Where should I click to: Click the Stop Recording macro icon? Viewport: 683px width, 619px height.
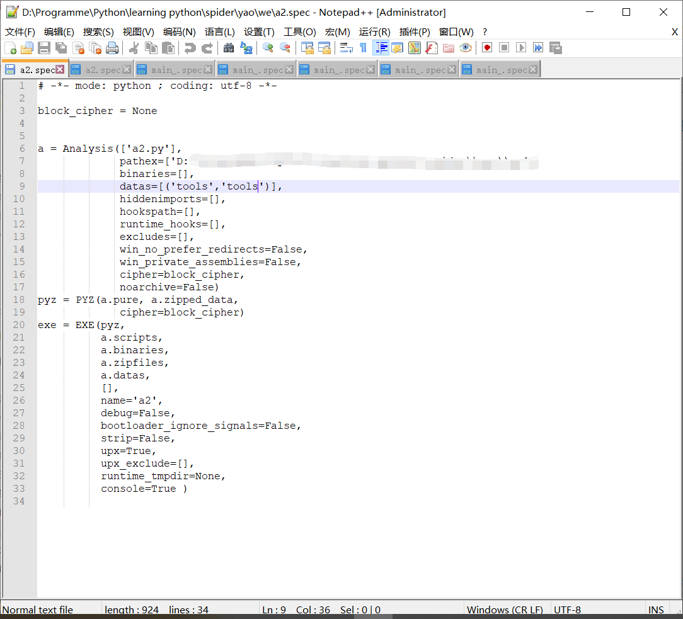point(504,48)
